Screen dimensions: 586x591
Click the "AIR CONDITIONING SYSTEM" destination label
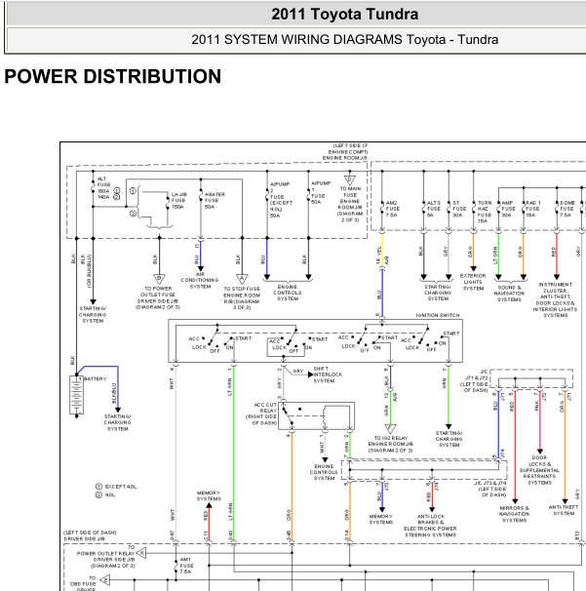pyautogui.click(x=200, y=281)
